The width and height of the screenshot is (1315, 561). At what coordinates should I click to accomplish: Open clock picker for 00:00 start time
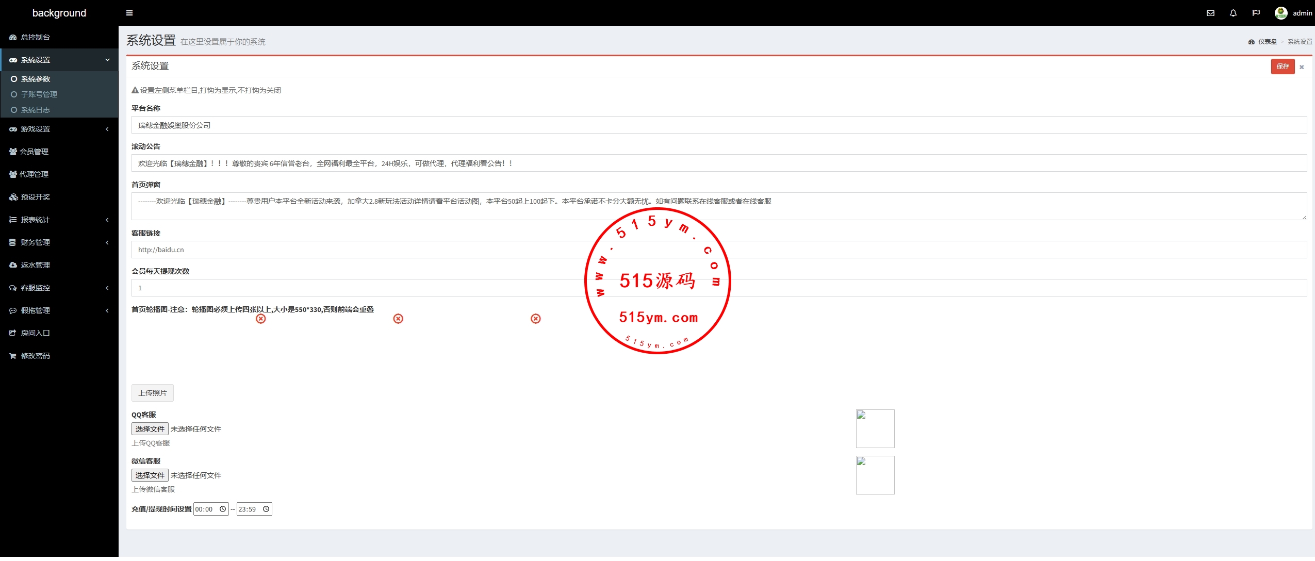[223, 509]
